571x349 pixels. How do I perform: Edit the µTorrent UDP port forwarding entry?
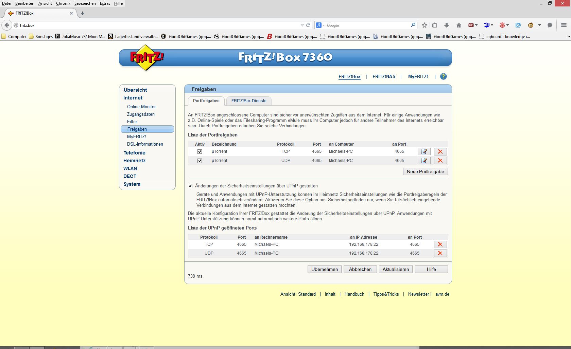tap(424, 161)
